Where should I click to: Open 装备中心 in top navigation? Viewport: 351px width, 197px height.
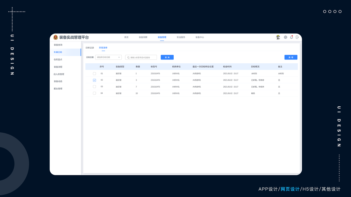(x=200, y=37)
